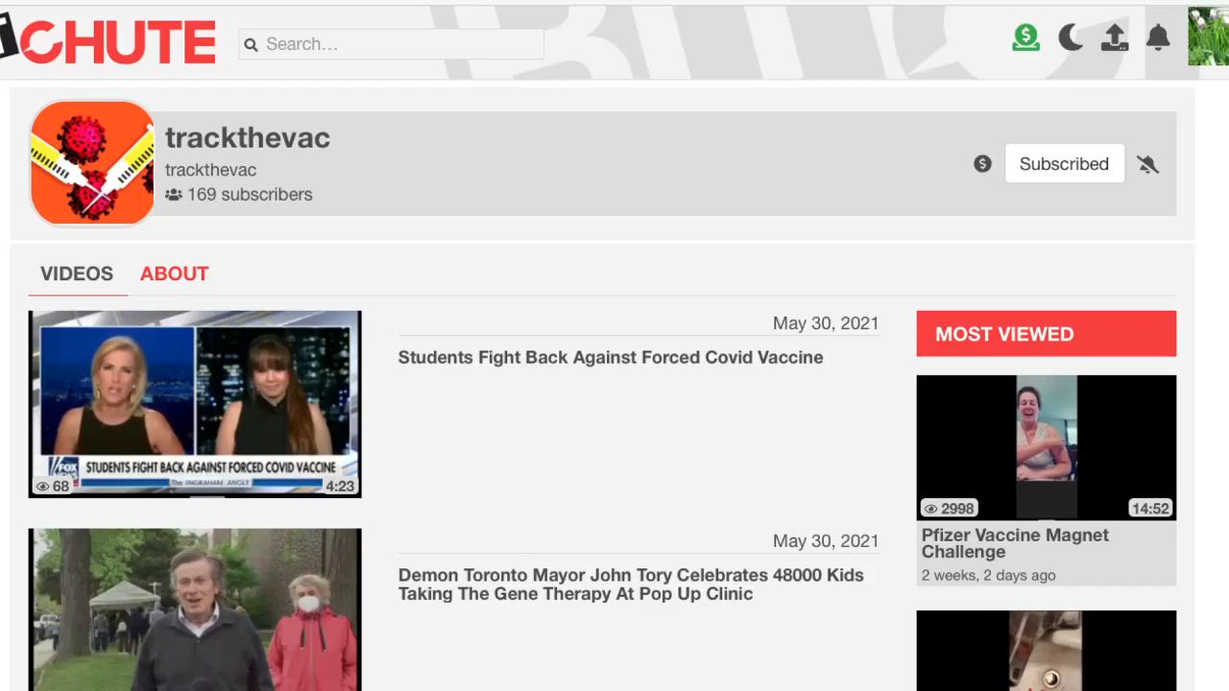The height and width of the screenshot is (691, 1229).
Task: Toggle dark mode with the moon icon
Action: click(1070, 37)
